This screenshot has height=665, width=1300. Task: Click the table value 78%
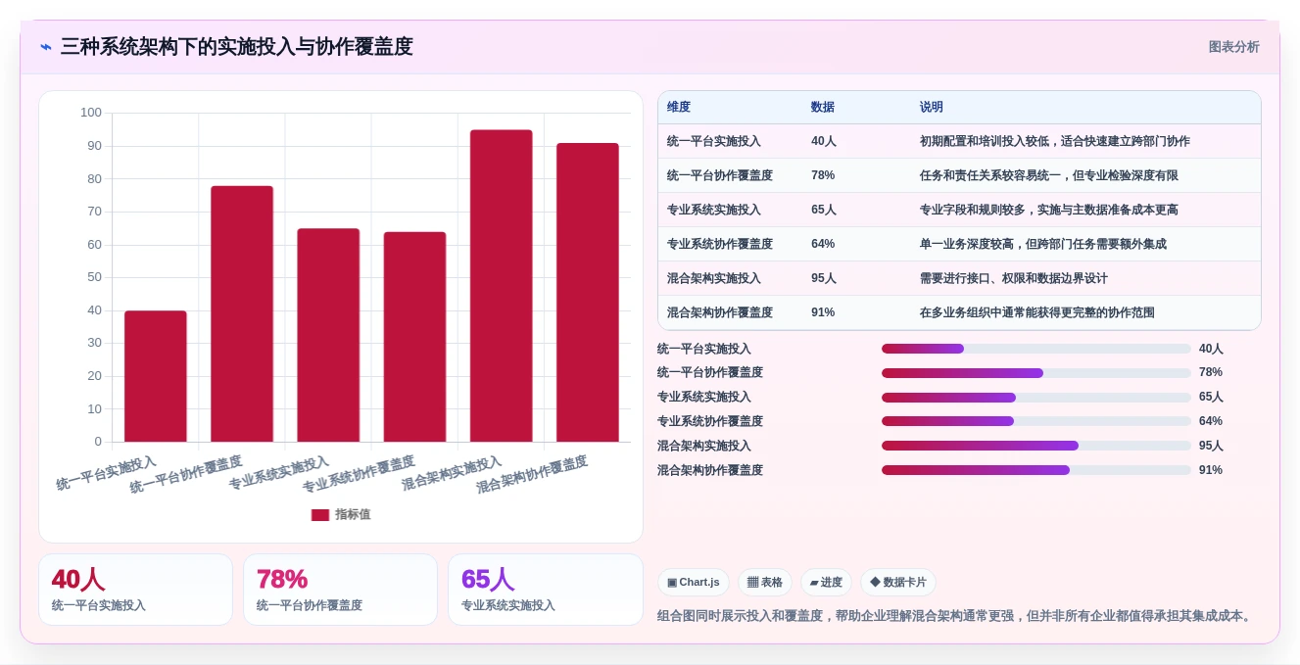click(823, 175)
